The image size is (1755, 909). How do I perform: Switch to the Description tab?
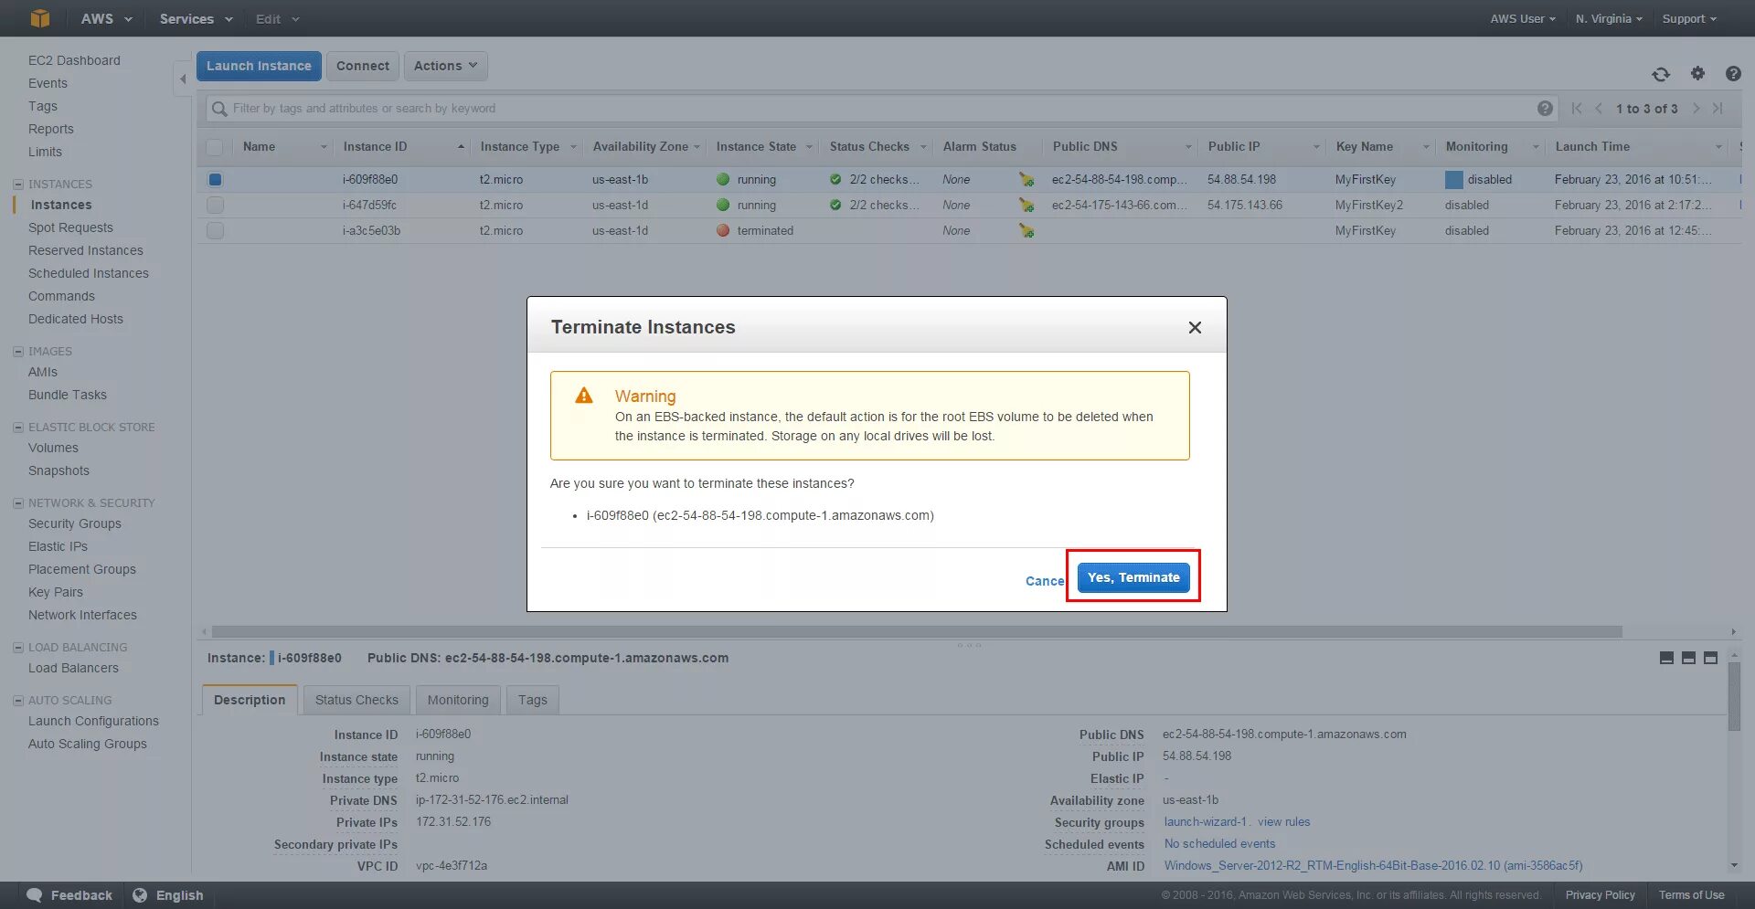coord(250,700)
